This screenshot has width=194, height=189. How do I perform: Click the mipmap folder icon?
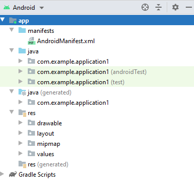point(31,143)
